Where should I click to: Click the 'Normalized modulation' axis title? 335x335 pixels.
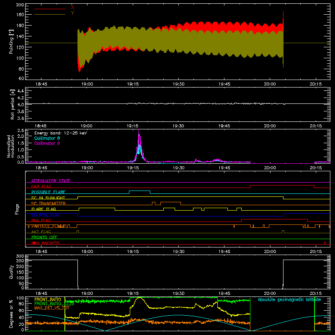point(10,146)
